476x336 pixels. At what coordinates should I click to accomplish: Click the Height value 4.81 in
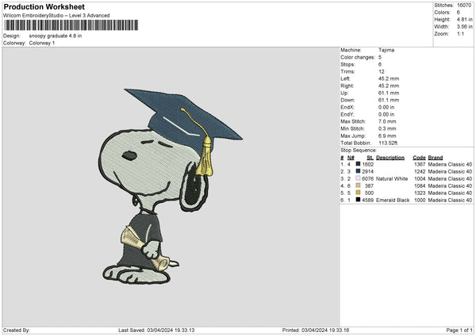click(464, 19)
